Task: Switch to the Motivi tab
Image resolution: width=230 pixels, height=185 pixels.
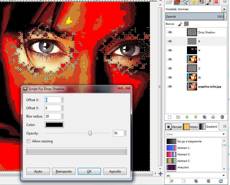Action: point(191,127)
